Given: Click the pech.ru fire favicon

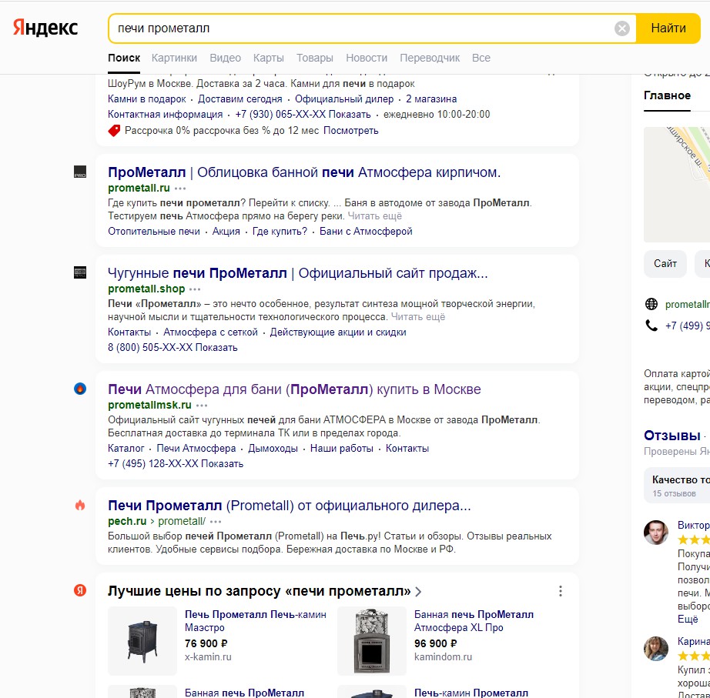Looking at the screenshot, I should 80,505.
